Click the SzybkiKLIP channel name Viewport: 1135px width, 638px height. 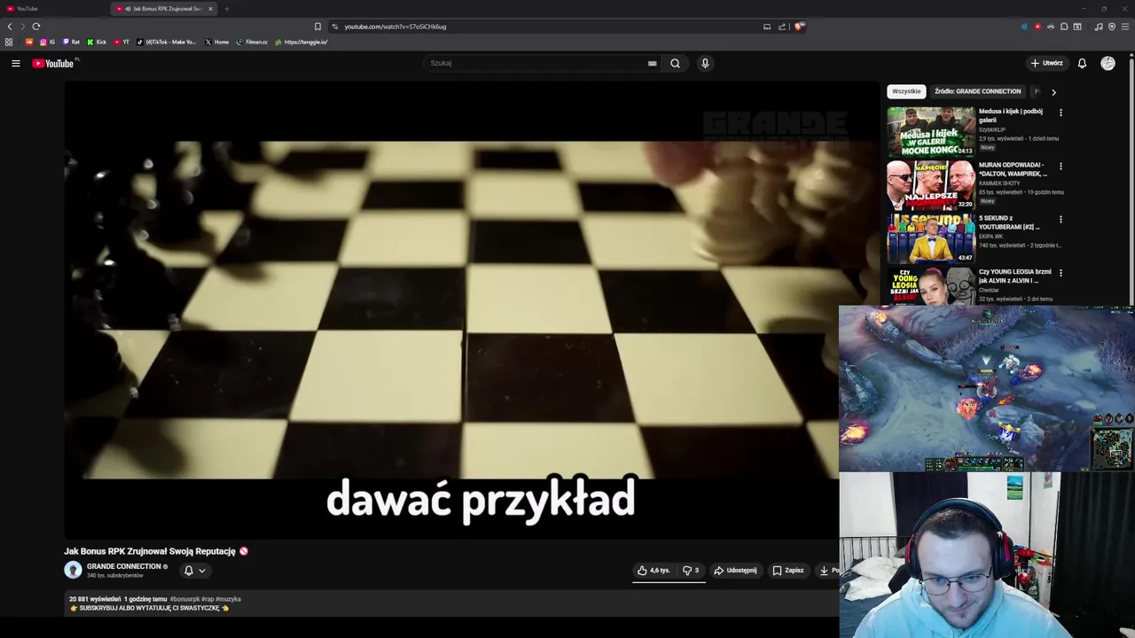click(991, 129)
